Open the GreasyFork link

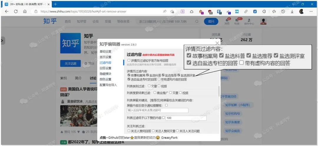(x=169, y=137)
